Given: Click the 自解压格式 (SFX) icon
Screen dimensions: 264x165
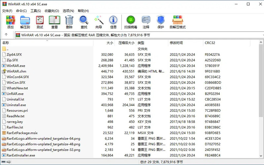Looking at the screenshot, I should click(x=178, y=20).
